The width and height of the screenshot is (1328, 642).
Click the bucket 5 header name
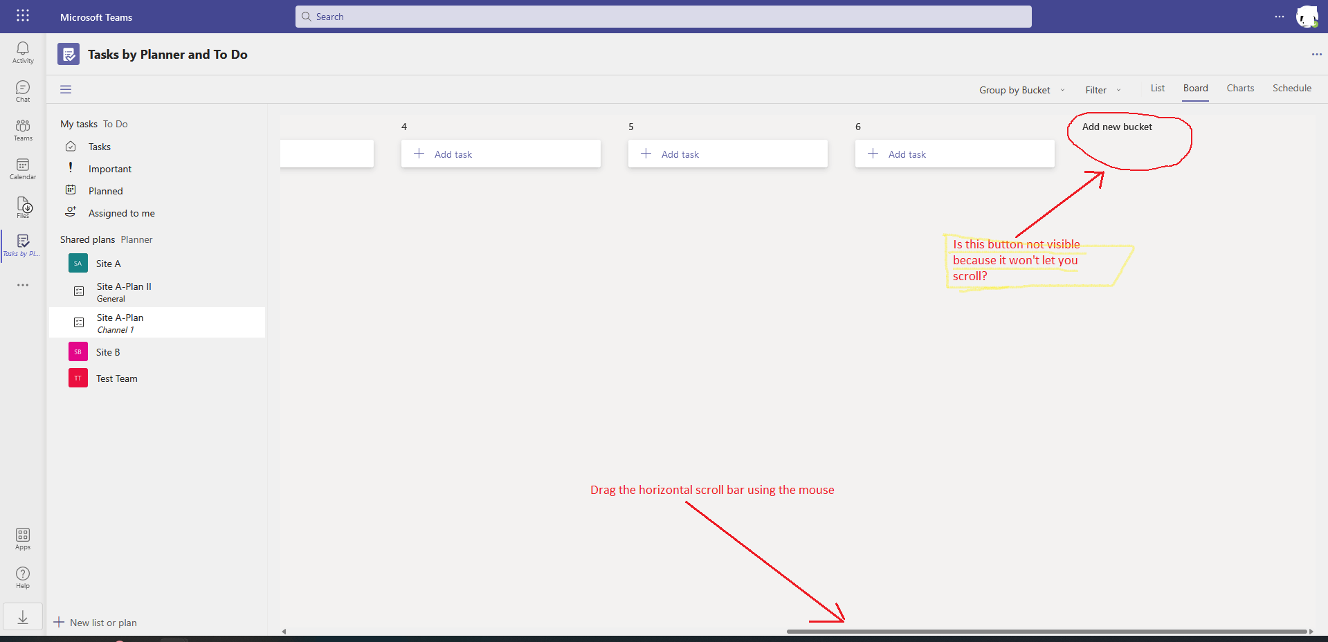pyautogui.click(x=631, y=127)
